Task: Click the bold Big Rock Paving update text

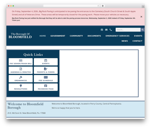Action: click(x=74, y=19)
